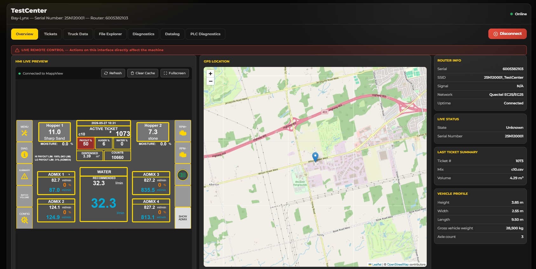The width and height of the screenshot is (536, 269).
Task: Disconnect from the machine
Action: [507, 34]
